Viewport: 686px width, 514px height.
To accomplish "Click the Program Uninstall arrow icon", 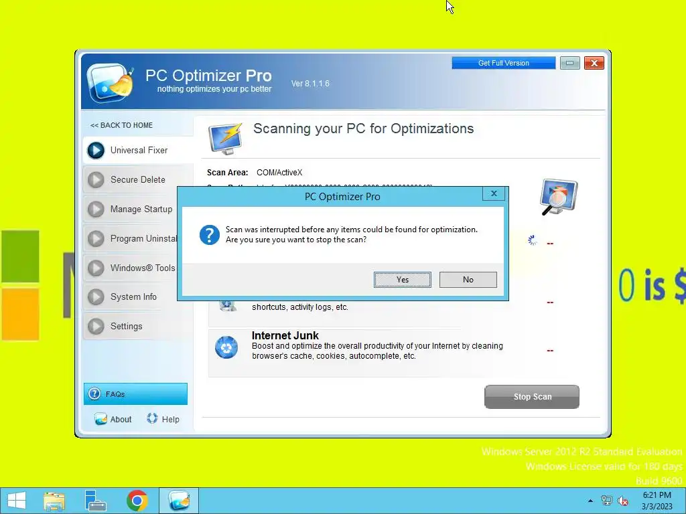I will coord(96,239).
